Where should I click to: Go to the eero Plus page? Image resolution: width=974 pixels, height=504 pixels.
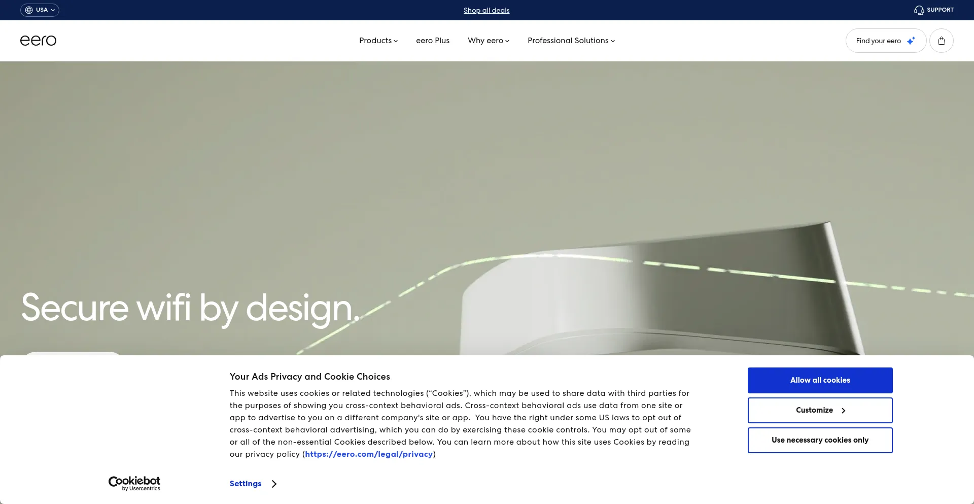point(432,41)
